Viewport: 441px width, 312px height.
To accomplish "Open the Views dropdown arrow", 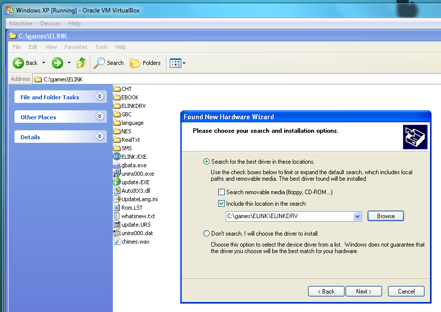I will pos(184,63).
